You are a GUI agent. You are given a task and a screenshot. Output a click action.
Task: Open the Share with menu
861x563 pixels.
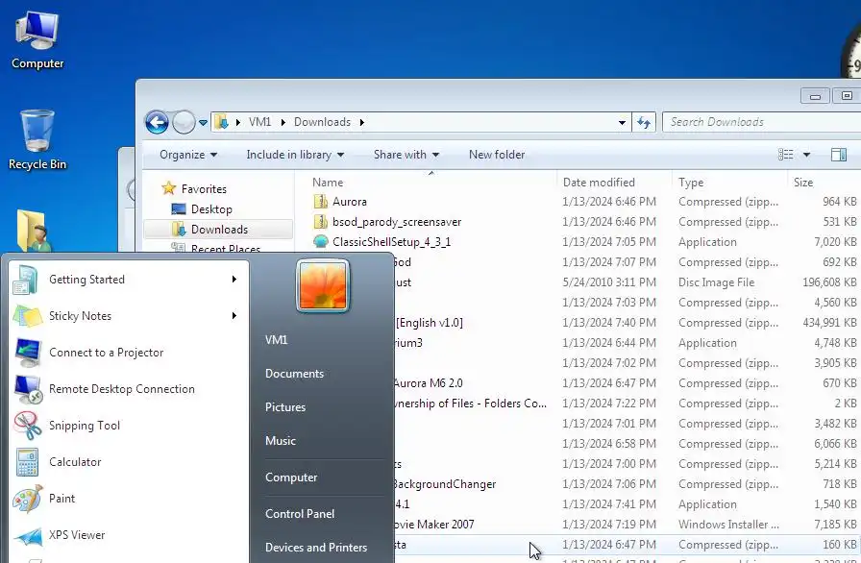[406, 155]
